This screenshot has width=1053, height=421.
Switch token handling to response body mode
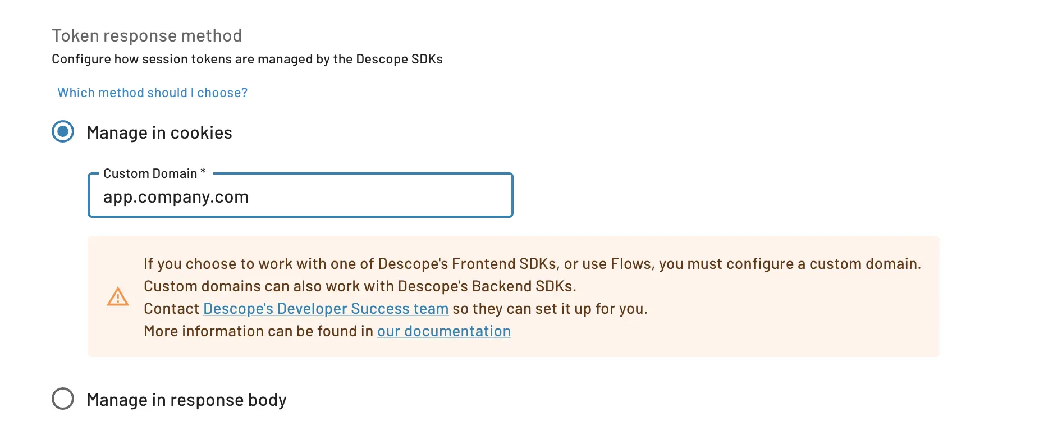pos(63,399)
